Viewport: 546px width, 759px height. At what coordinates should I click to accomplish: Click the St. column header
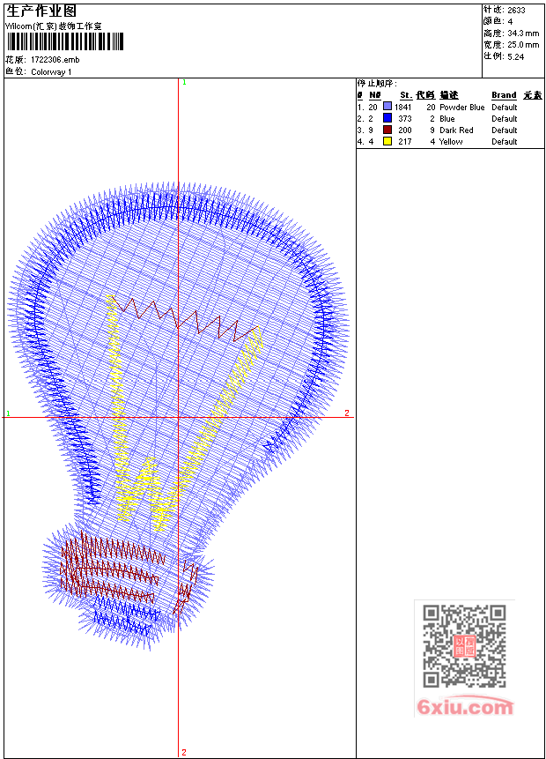point(406,95)
